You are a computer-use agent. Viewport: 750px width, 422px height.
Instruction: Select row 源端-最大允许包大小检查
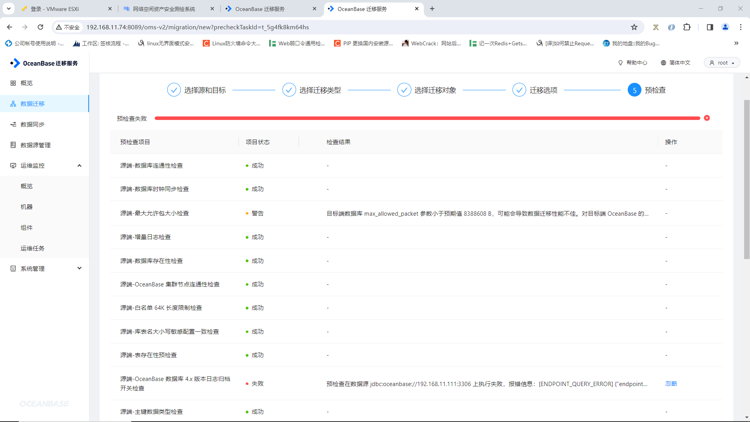click(416, 213)
